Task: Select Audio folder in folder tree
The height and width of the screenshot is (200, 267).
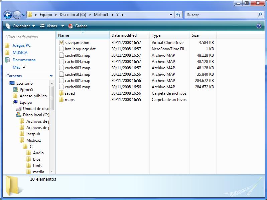Action: [x=38, y=153]
